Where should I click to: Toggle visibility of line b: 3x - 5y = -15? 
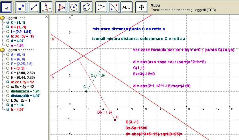pos(8,36)
